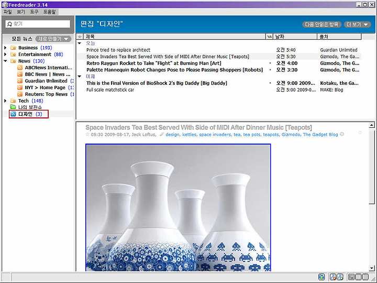Click the magnifier icon in the search box
377x283 pixels.
coord(9,24)
